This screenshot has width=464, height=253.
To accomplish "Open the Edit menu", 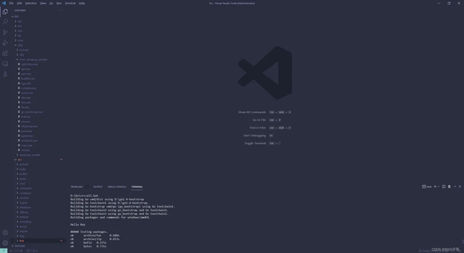I will (19, 3).
